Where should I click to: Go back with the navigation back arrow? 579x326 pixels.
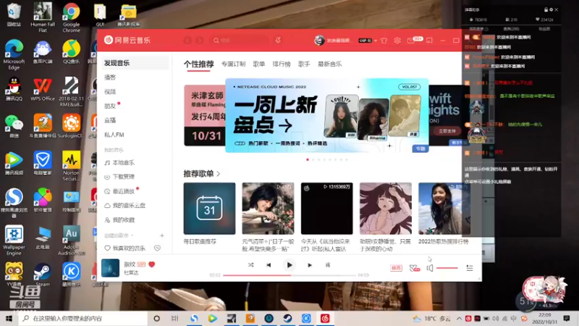(187, 41)
